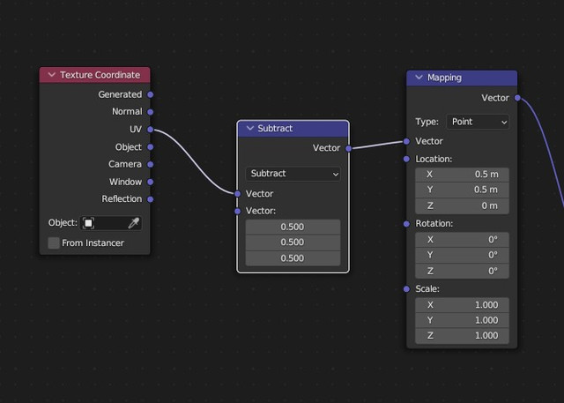Click the Rotation X 0° field
Image resolution: width=564 pixels, height=403 pixels.
[462, 240]
